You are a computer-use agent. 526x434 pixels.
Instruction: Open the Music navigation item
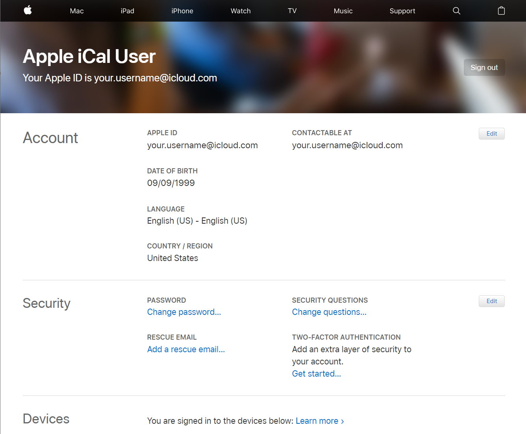(343, 11)
